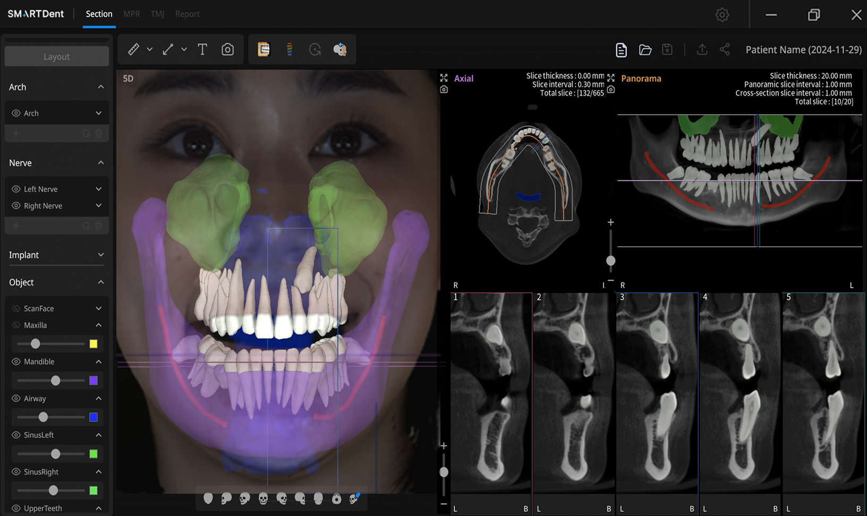
Task: Change the Maxilla color swatch
Action: click(93, 343)
